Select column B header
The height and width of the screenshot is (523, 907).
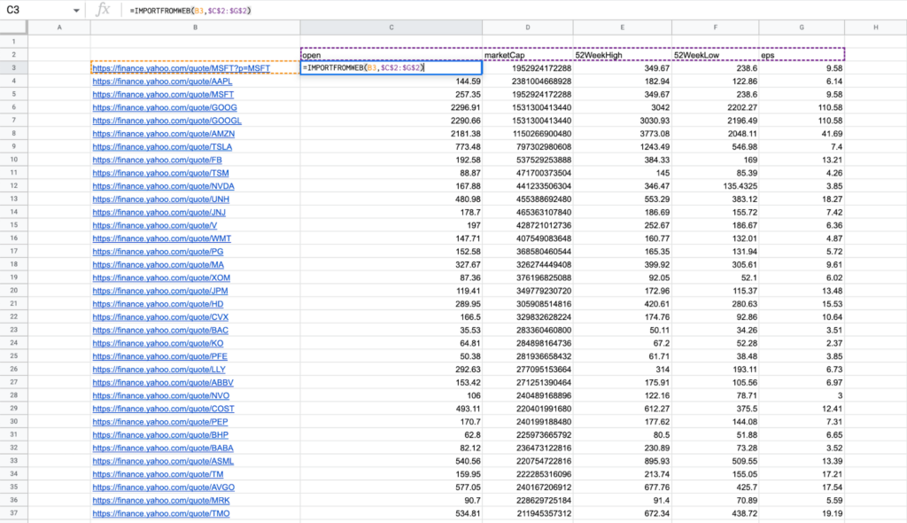[x=195, y=27]
